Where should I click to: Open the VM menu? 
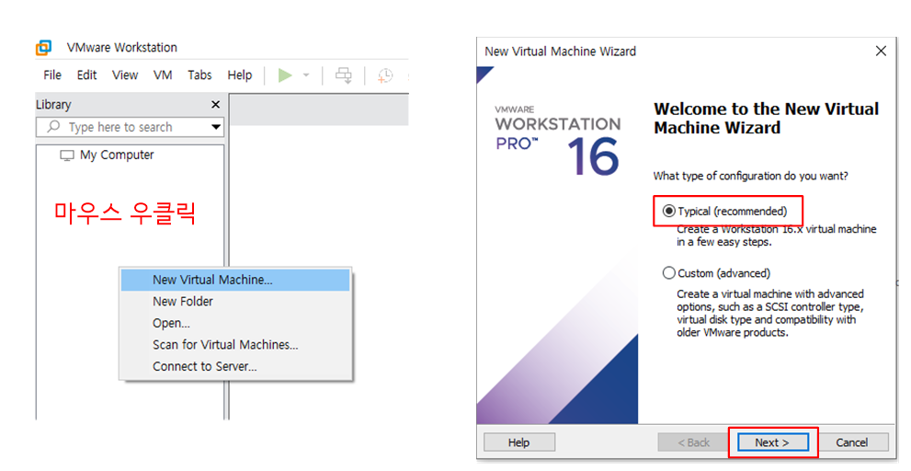(163, 75)
